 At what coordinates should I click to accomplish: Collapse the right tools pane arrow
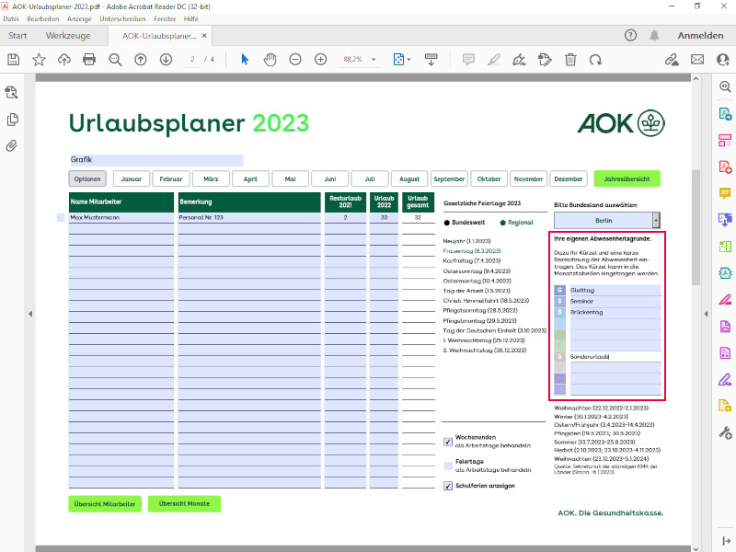click(x=706, y=314)
